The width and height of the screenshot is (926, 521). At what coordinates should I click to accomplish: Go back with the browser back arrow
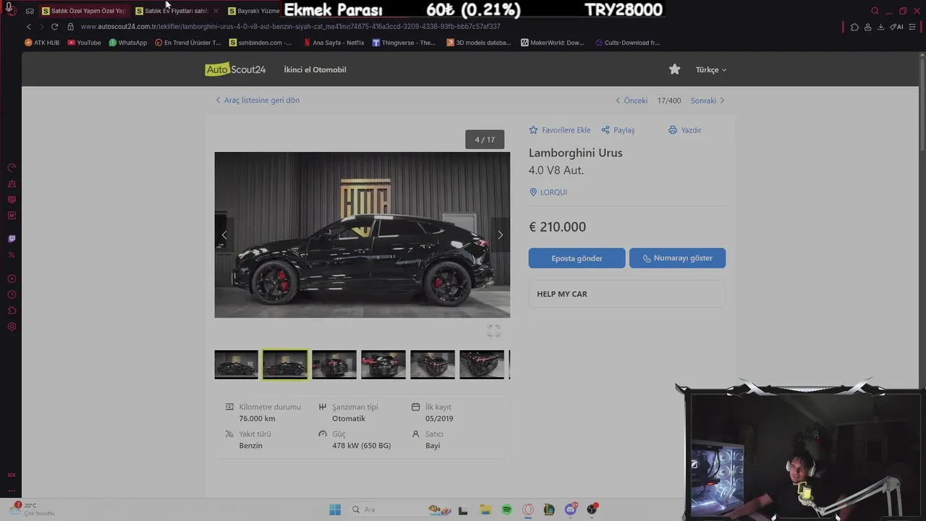click(x=29, y=27)
